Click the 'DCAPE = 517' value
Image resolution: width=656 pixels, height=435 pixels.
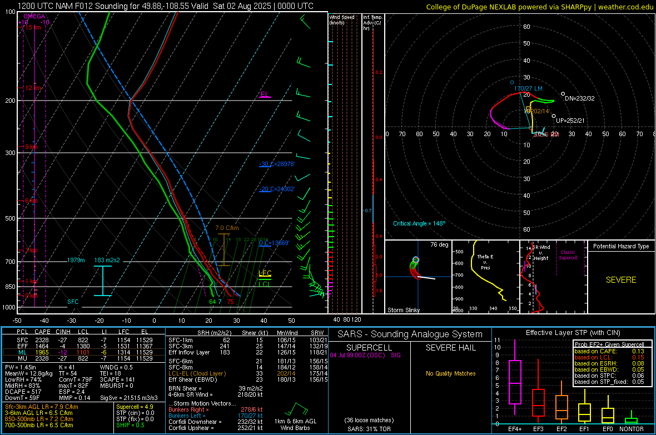pos(23,392)
